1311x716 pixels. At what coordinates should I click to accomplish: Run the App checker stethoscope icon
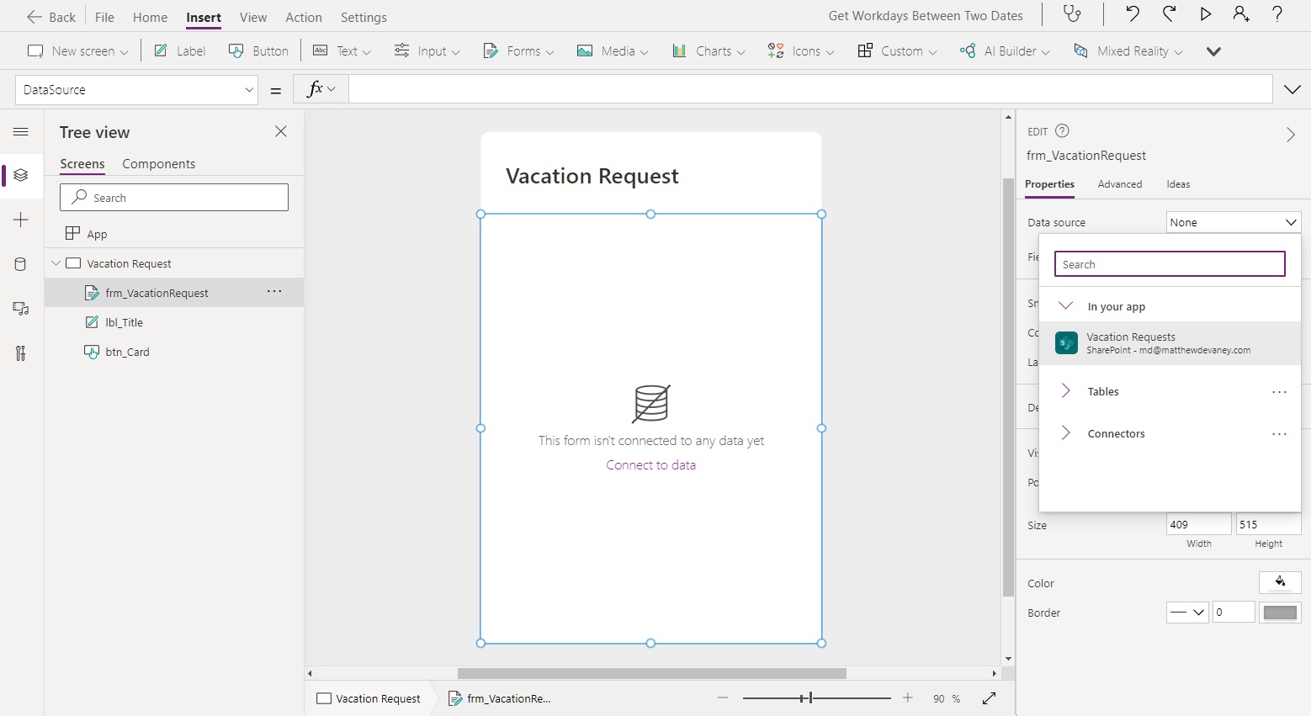[x=1072, y=14]
